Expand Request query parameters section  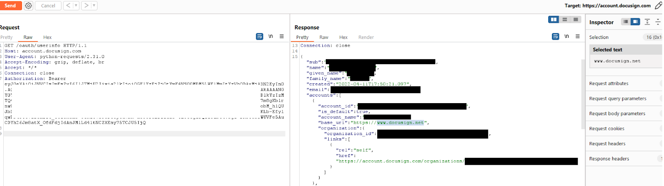point(625,99)
